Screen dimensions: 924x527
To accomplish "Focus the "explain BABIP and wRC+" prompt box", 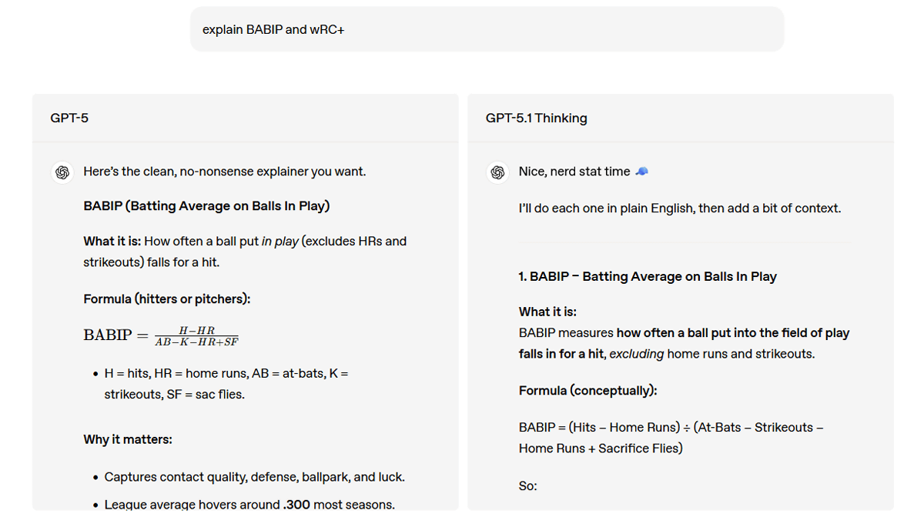I will click(x=487, y=30).
